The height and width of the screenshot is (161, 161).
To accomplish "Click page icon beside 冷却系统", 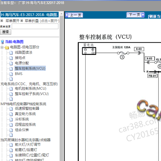I will tap(11, 119).
